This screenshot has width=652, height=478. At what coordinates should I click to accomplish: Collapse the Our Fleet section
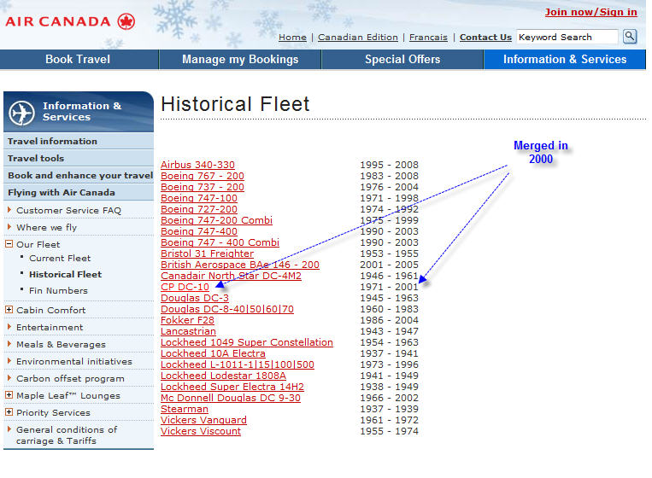coord(9,244)
